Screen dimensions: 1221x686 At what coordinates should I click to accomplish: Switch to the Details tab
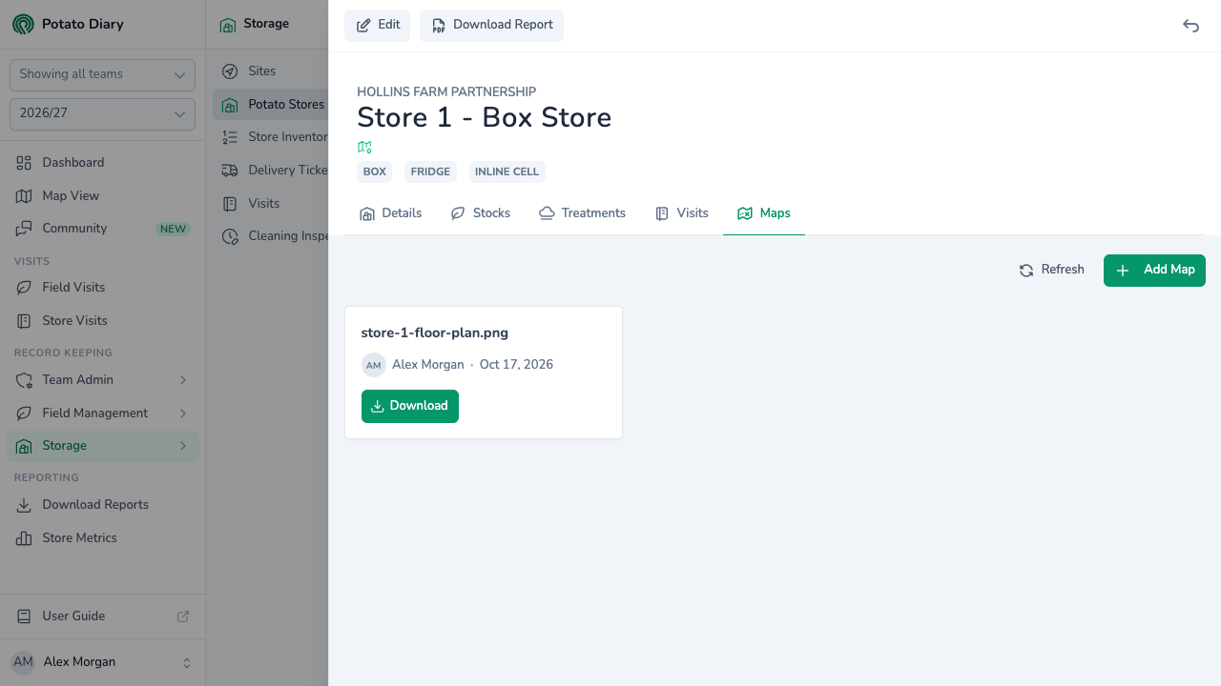coord(390,213)
